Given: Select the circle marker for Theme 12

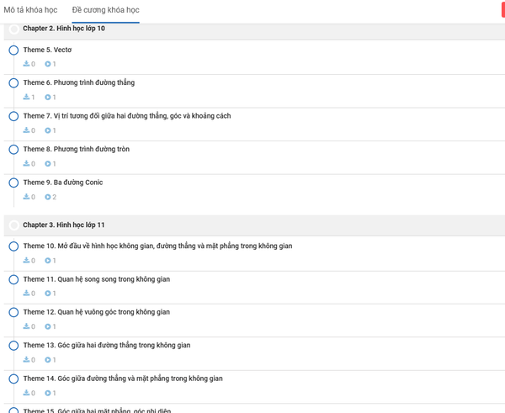Looking at the screenshot, I should pyautogui.click(x=13, y=312).
